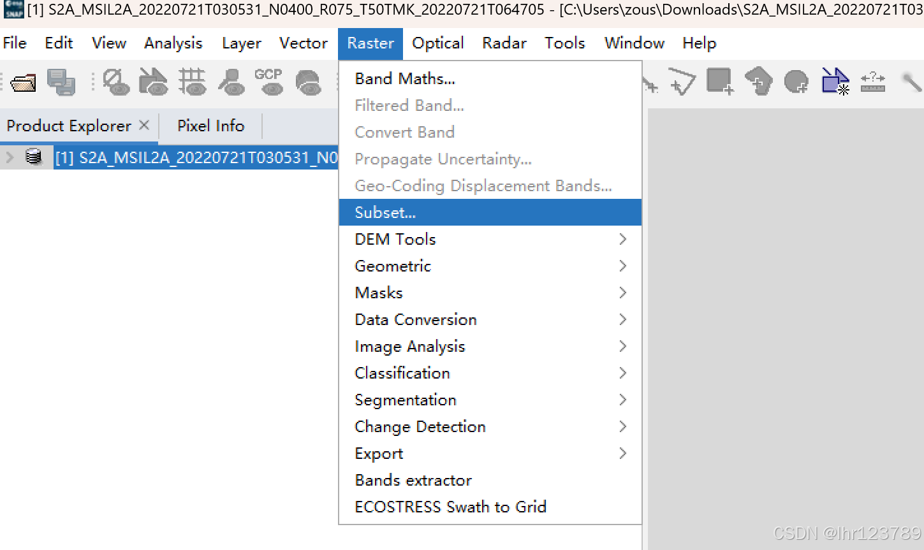Select the Product Explorer tab

pos(69,126)
